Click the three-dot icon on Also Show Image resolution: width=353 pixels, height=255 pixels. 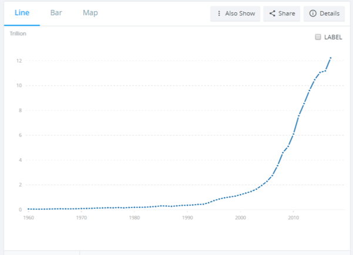coord(219,13)
